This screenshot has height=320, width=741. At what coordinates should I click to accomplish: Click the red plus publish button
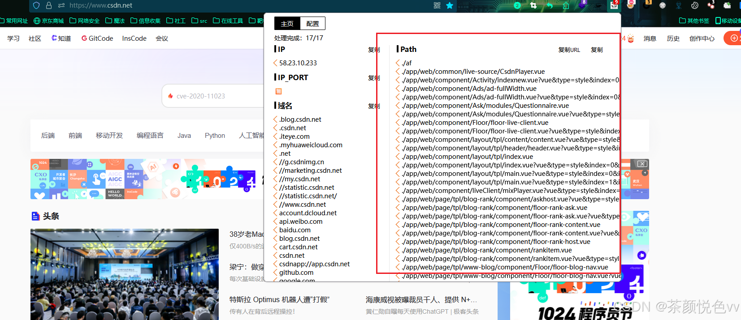(x=733, y=38)
